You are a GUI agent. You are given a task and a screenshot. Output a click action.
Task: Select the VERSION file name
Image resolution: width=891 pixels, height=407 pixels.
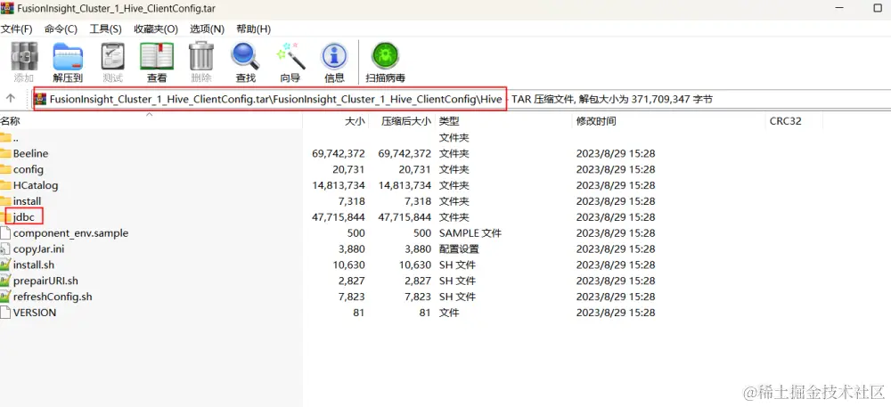pyautogui.click(x=35, y=313)
